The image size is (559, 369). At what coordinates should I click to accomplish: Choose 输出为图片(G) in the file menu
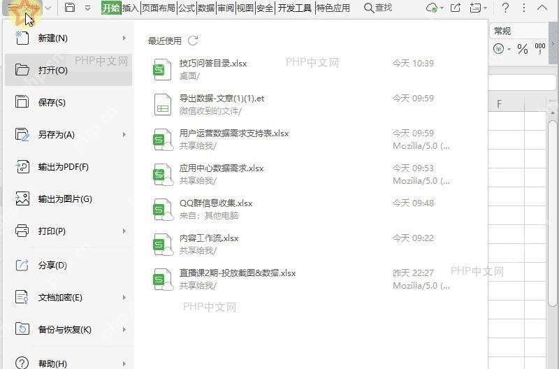pyautogui.click(x=68, y=198)
